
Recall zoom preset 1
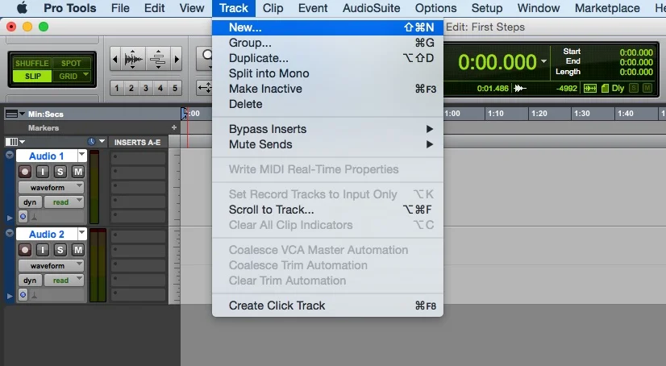tap(117, 88)
